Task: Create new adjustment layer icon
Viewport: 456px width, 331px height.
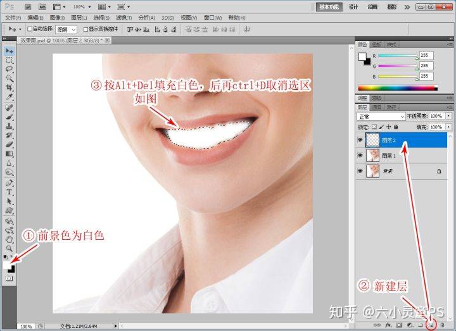Action: click(x=410, y=325)
